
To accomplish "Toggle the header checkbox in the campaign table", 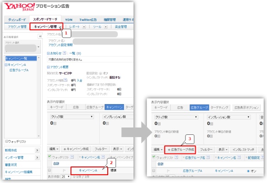I will (x=49, y=156).
